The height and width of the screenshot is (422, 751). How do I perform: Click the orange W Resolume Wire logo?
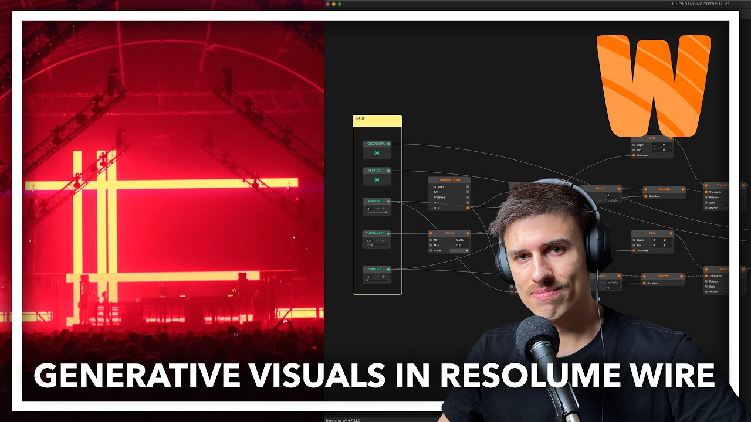pyautogui.click(x=653, y=85)
